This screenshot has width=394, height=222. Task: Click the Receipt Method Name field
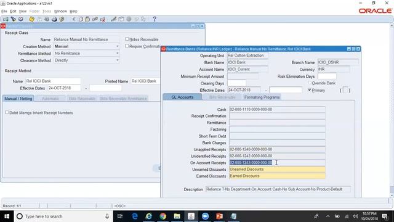coord(53,81)
